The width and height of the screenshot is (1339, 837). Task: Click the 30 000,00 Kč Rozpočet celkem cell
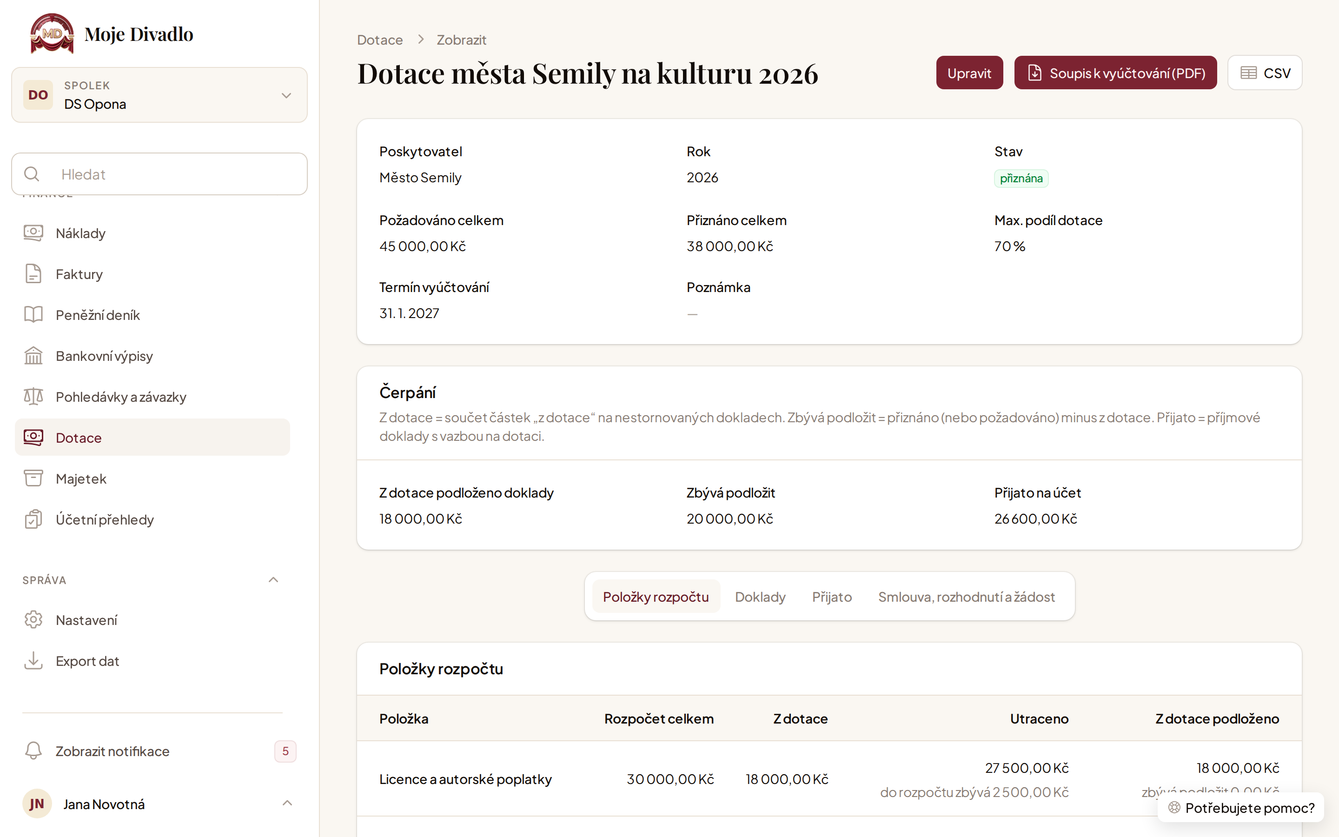coord(670,779)
